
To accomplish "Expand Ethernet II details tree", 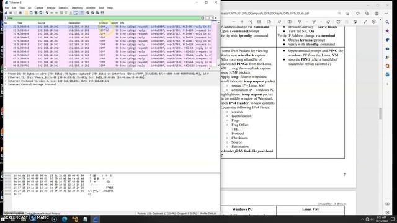I will coord(6,77).
